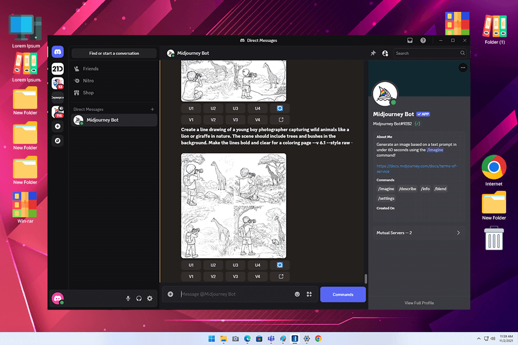Open the Explore Discoverable Servers compass icon
This screenshot has height=345, width=518.
pos(58,141)
